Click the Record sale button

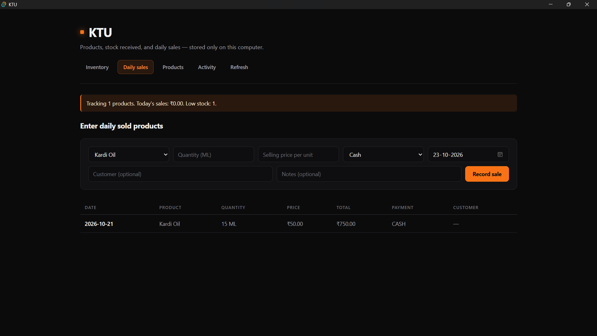click(x=487, y=174)
